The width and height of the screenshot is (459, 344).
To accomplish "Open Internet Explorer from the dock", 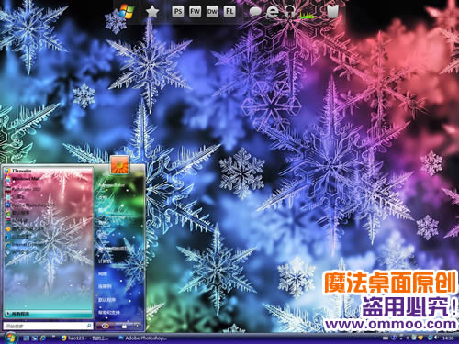I will pos(273,12).
